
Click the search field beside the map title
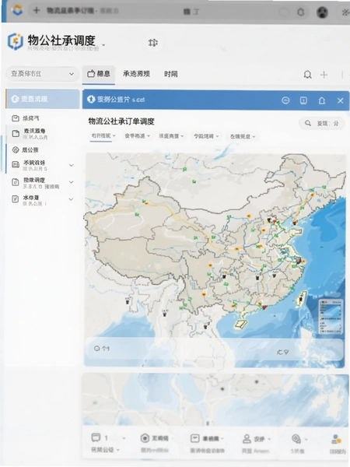(x=321, y=123)
